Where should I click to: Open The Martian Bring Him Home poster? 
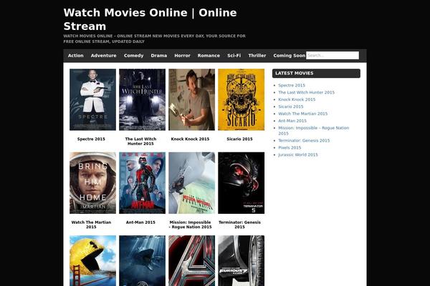92,183
